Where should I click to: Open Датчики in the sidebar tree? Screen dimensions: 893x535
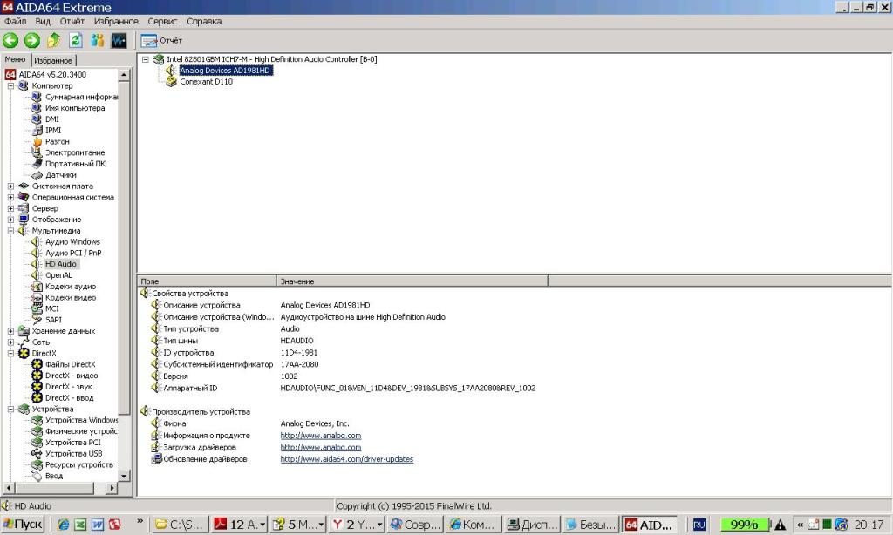tap(60, 175)
